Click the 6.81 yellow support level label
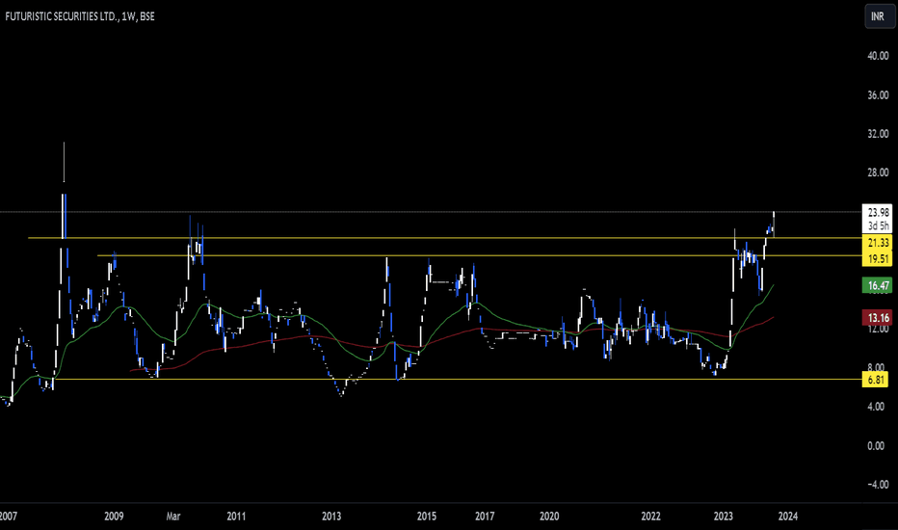 [x=877, y=380]
